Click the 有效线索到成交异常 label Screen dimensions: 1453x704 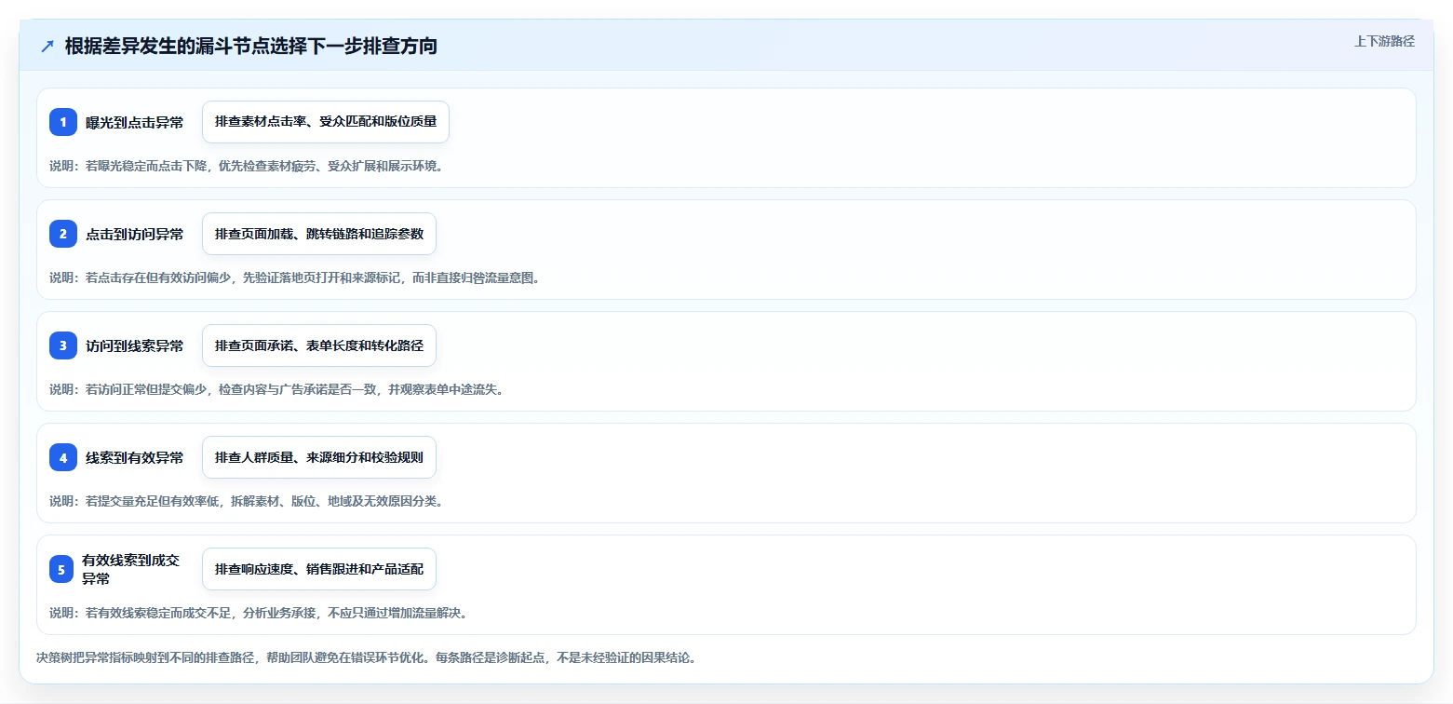[131, 569]
